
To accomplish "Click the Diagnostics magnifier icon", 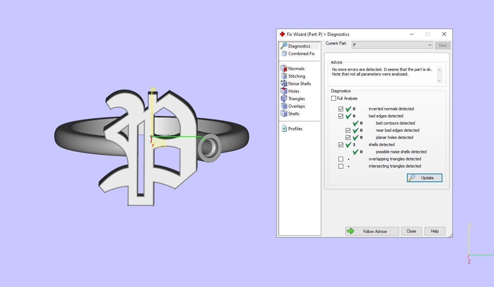I will pyautogui.click(x=284, y=46).
